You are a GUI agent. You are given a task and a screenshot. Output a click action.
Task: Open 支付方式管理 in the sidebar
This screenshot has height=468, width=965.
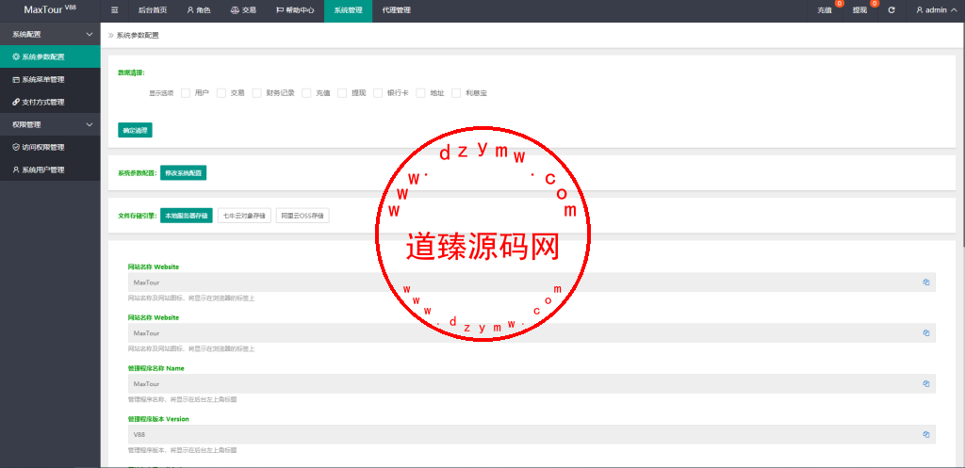point(50,102)
